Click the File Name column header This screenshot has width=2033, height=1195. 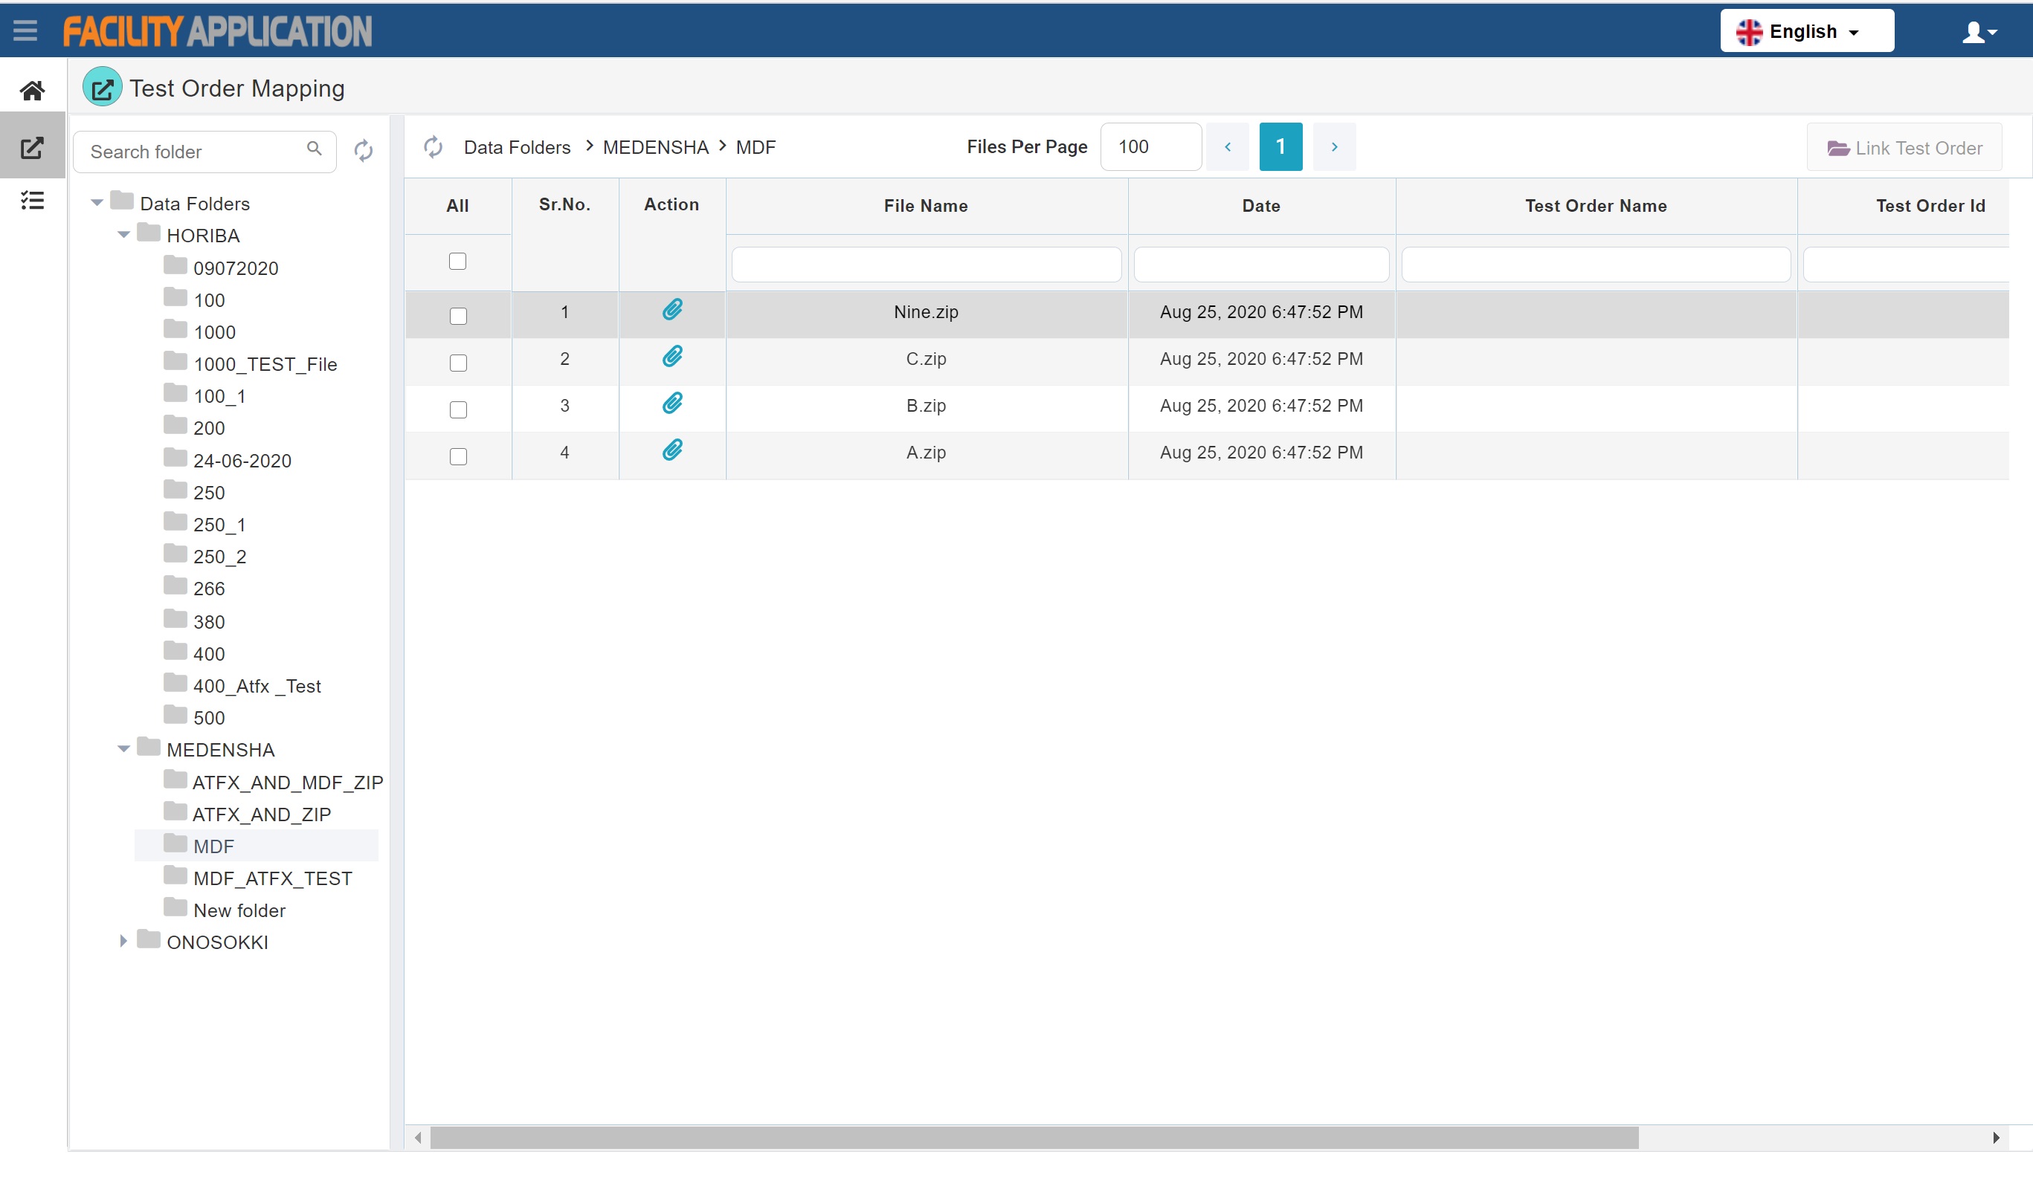926,206
